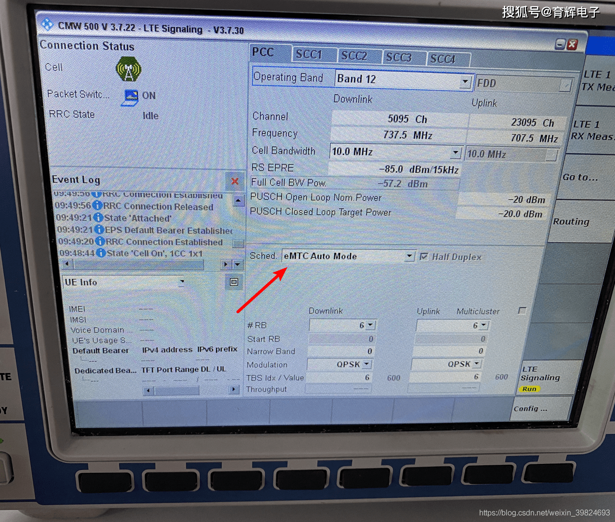The width and height of the screenshot is (615, 522).
Task: Close the Event Log using the red X icon
Action: click(x=235, y=181)
